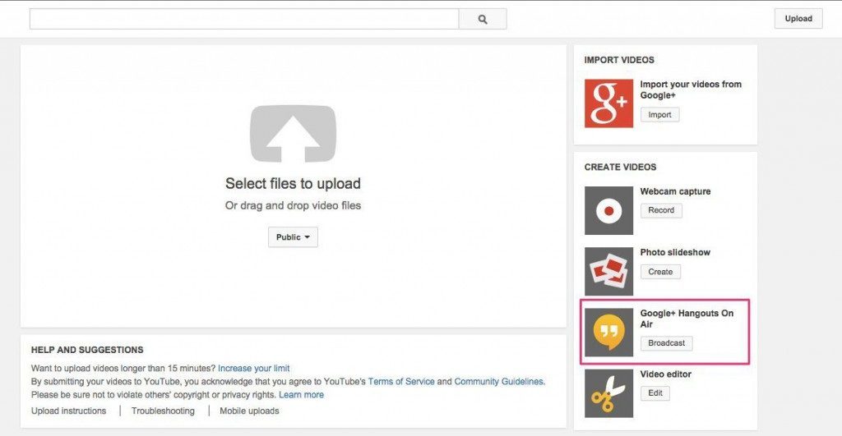
Task: Click the red Google+ logo icon
Action: [609, 103]
